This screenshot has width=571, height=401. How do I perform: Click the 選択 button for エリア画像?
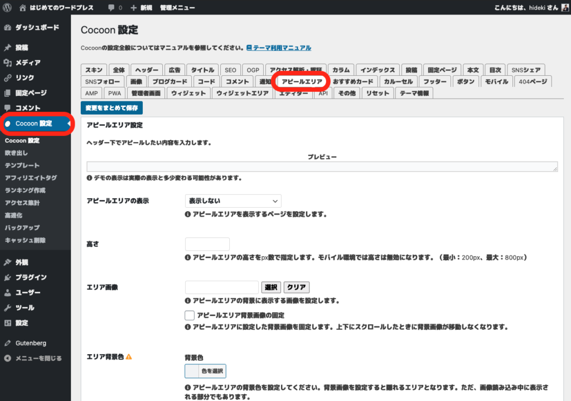click(271, 287)
